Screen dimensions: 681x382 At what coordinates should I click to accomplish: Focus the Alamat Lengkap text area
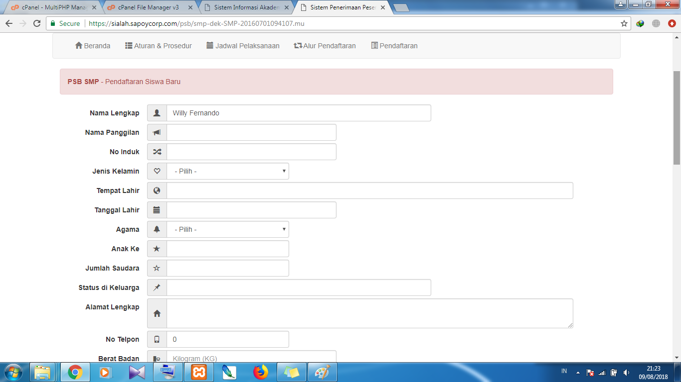pyautogui.click(x=369, y=313)
